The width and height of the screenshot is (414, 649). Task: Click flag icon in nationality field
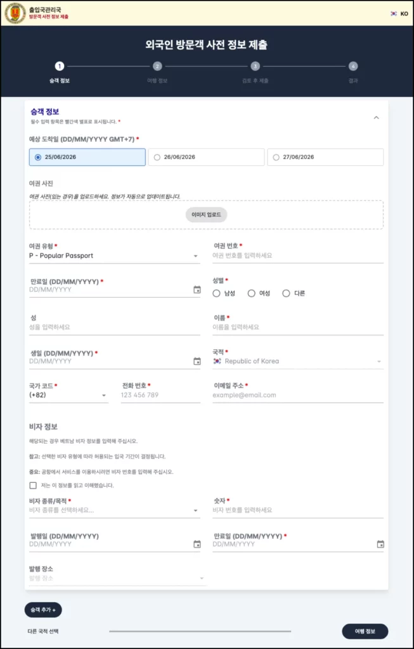217,361
